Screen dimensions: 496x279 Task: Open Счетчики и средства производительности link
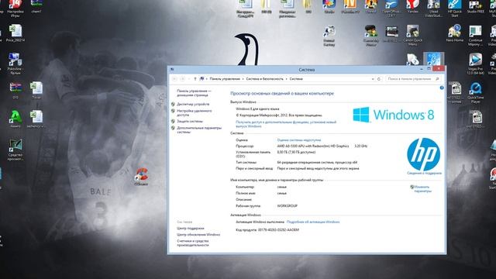click(193, 243)
